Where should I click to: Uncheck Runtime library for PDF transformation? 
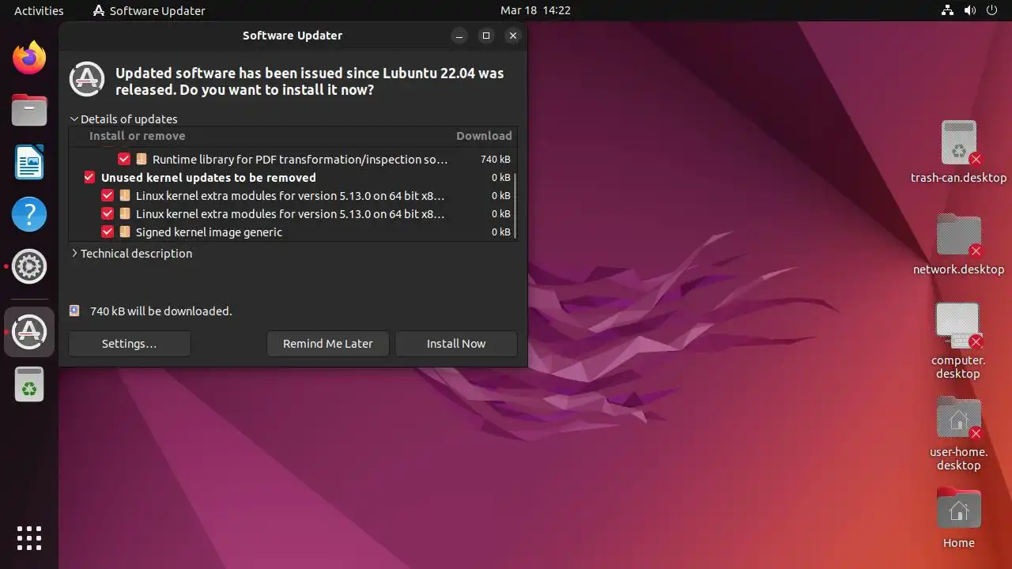(124, 159)
